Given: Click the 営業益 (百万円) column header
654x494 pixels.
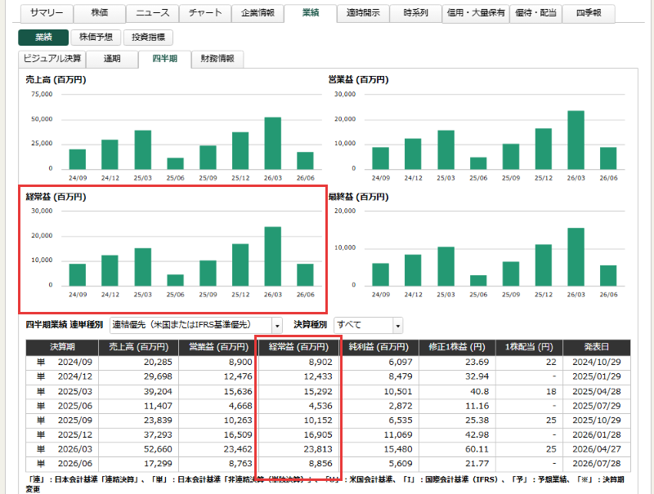Looking at the screenshot, I should [x=218, y=347].
